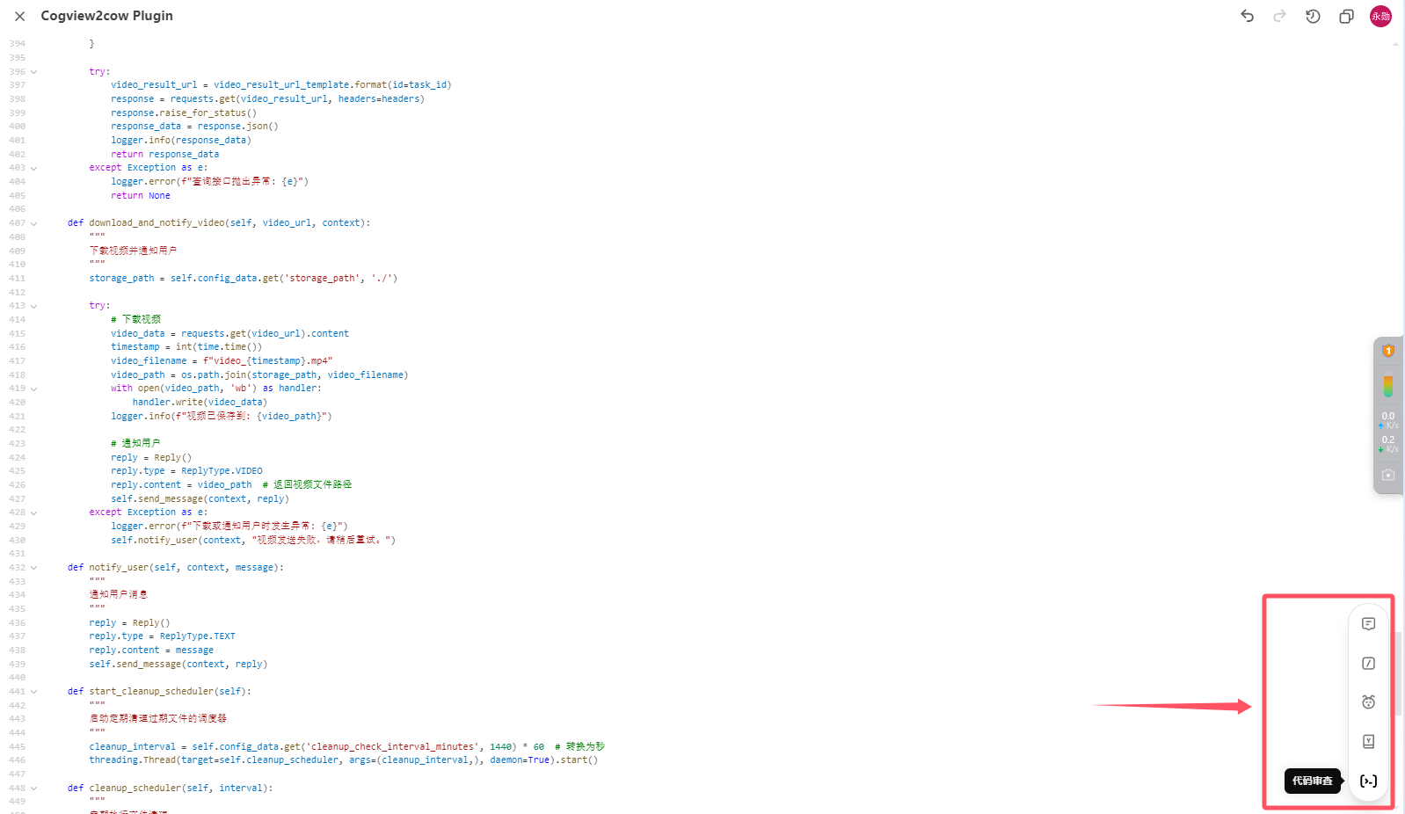
Task: Collapse the with open block at line 419
Action: tap(34, 389)
